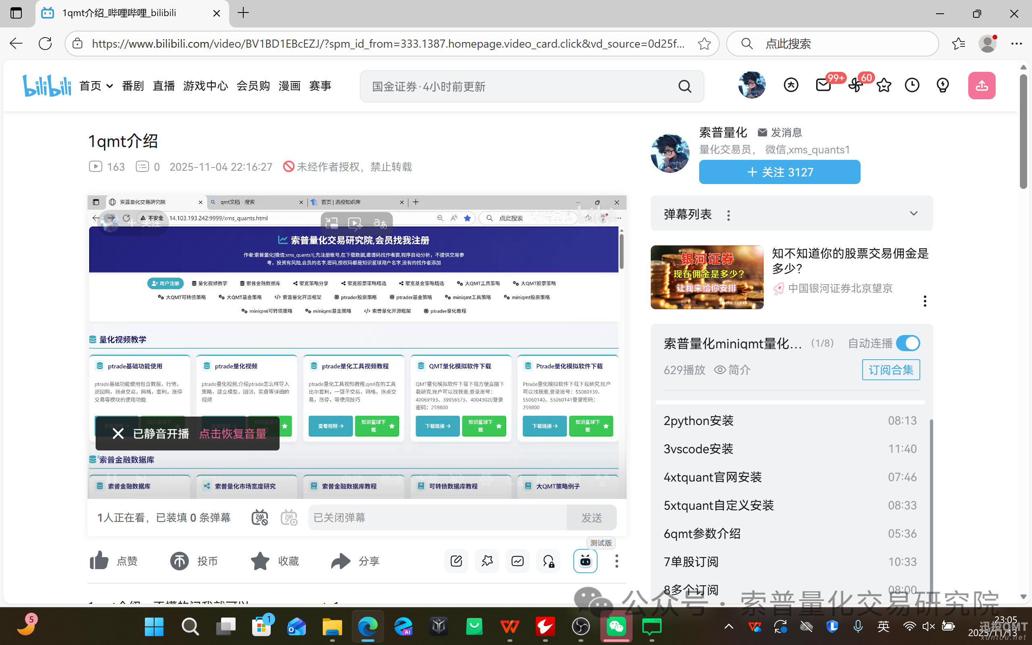Select 直播 in the top navigation
Viewport: 1032px width, 645px height.
(x=163, y=86)
